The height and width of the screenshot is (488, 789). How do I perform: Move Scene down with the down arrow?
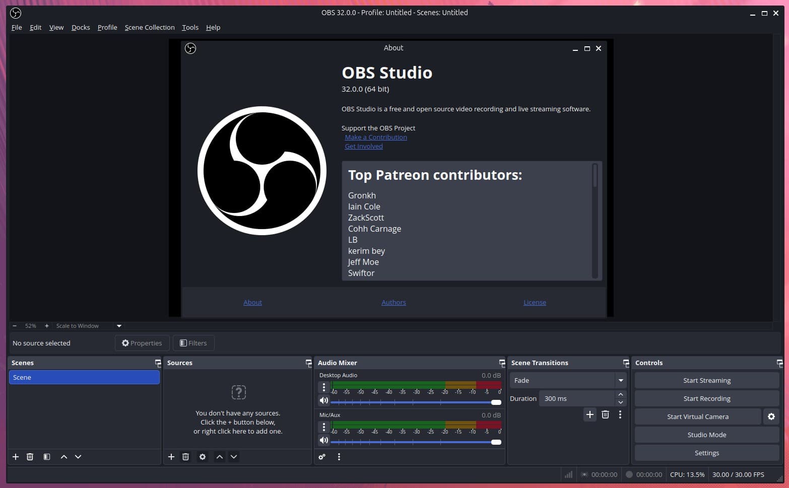pyautogui.click(x=78, y=457)
